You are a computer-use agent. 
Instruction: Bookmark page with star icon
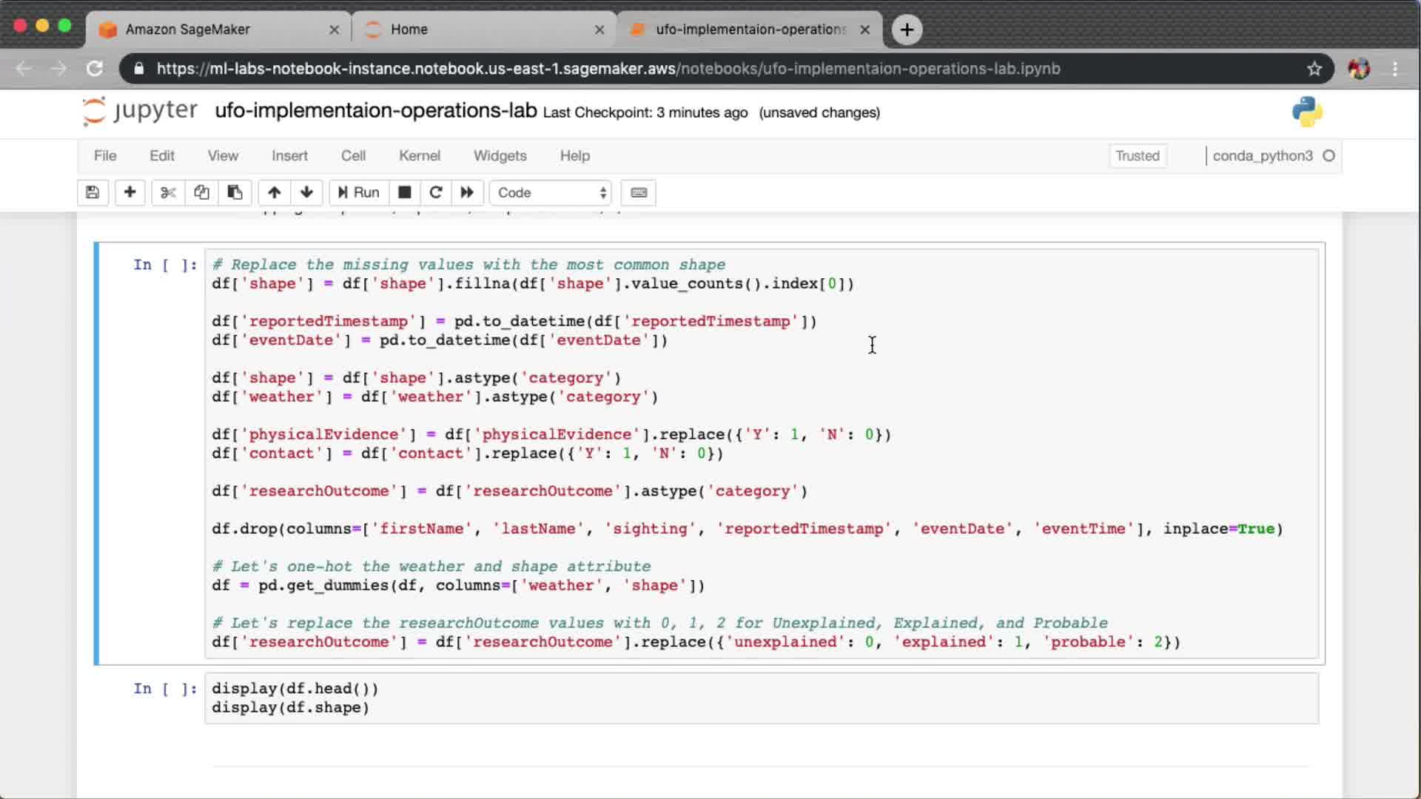1314,69
